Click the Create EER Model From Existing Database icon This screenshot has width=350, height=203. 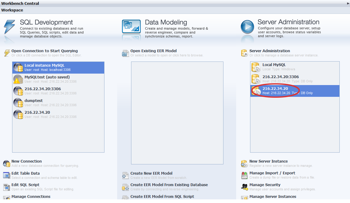(x=125, y=187)
